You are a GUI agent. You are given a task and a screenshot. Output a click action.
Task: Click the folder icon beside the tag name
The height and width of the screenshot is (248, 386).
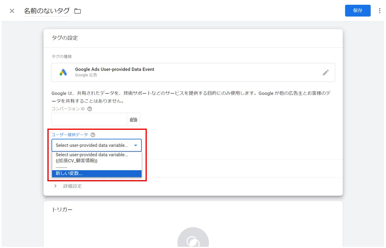pyautogui.click(x=78, y=11)
